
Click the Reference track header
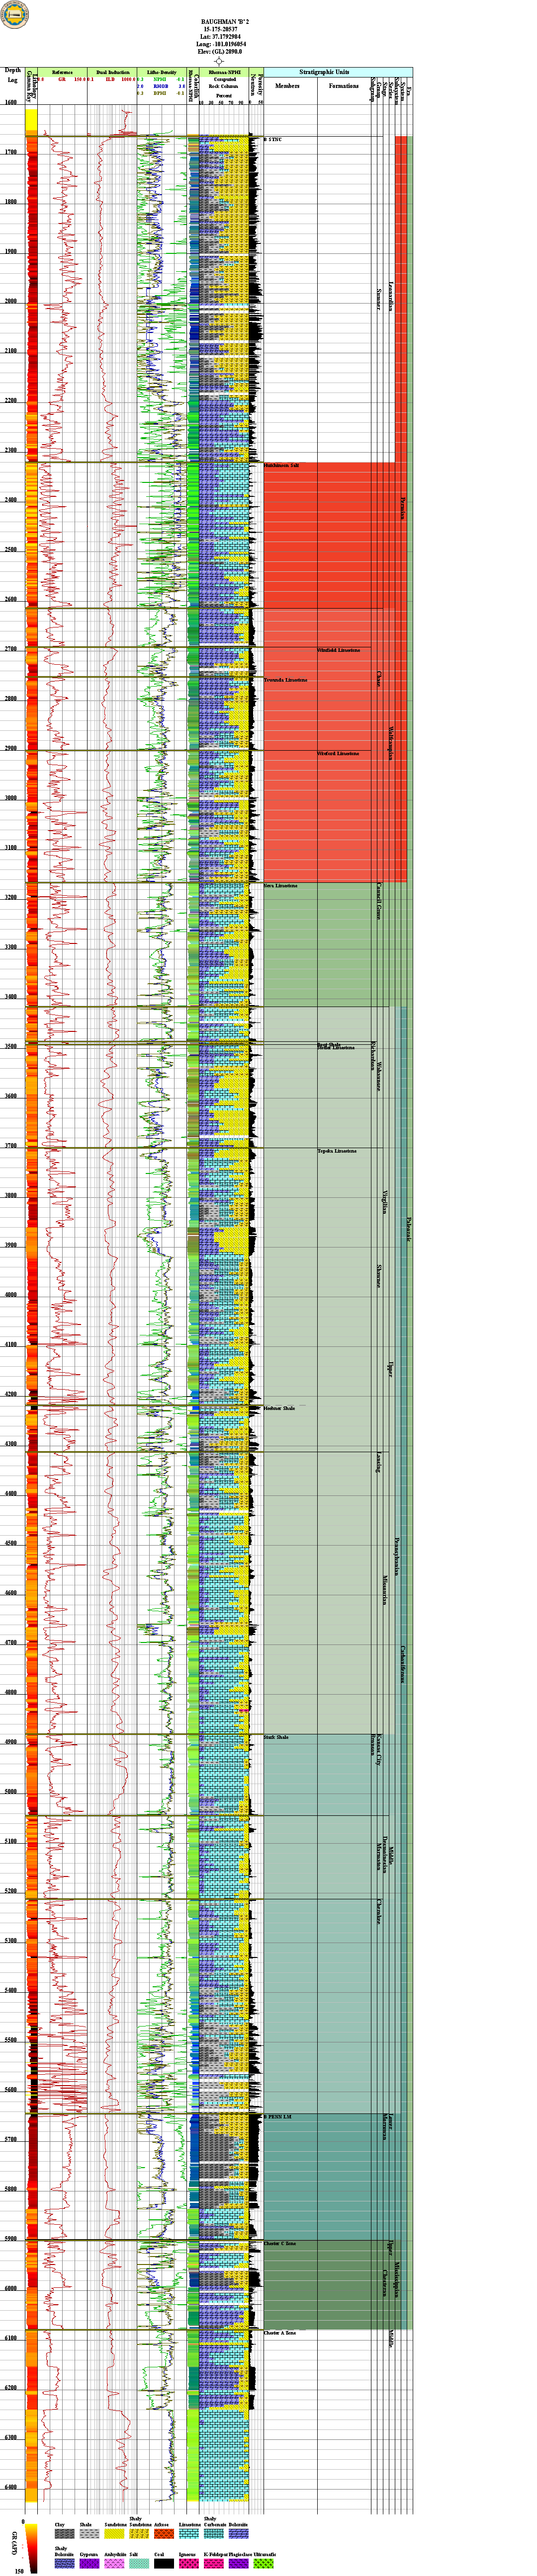point(62,73)
